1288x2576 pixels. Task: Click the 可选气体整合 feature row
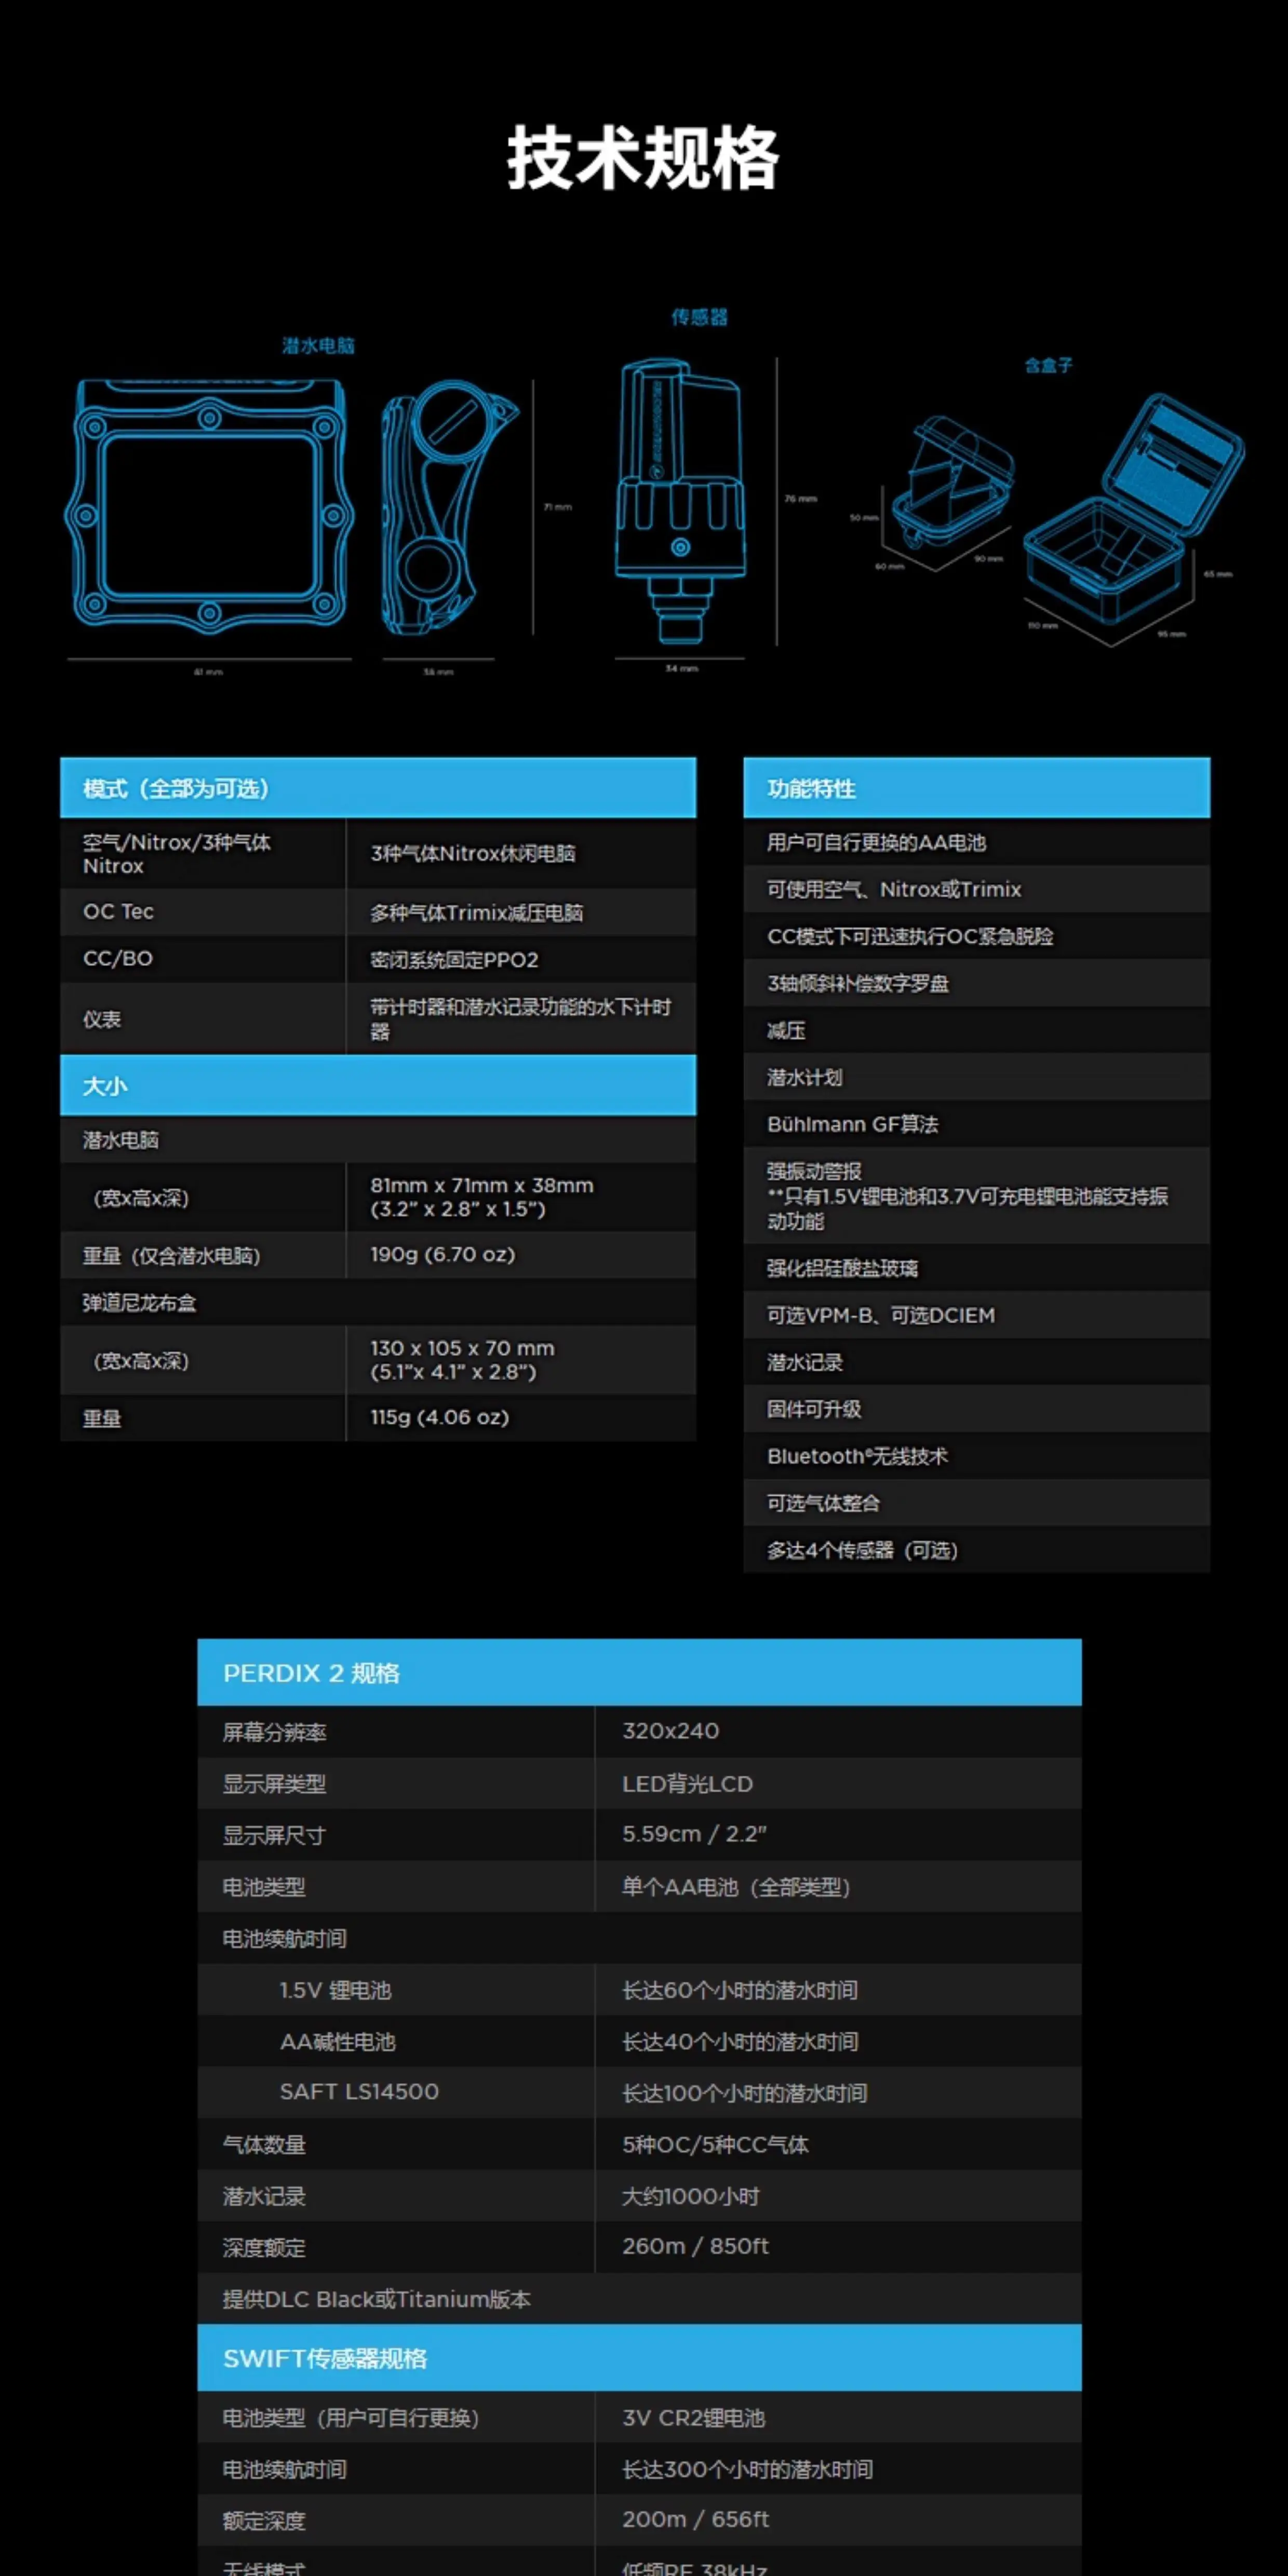click(976, 1503)
